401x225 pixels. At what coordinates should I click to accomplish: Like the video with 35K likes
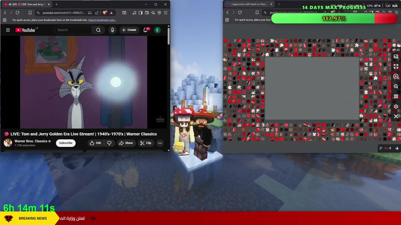(95, 143)
